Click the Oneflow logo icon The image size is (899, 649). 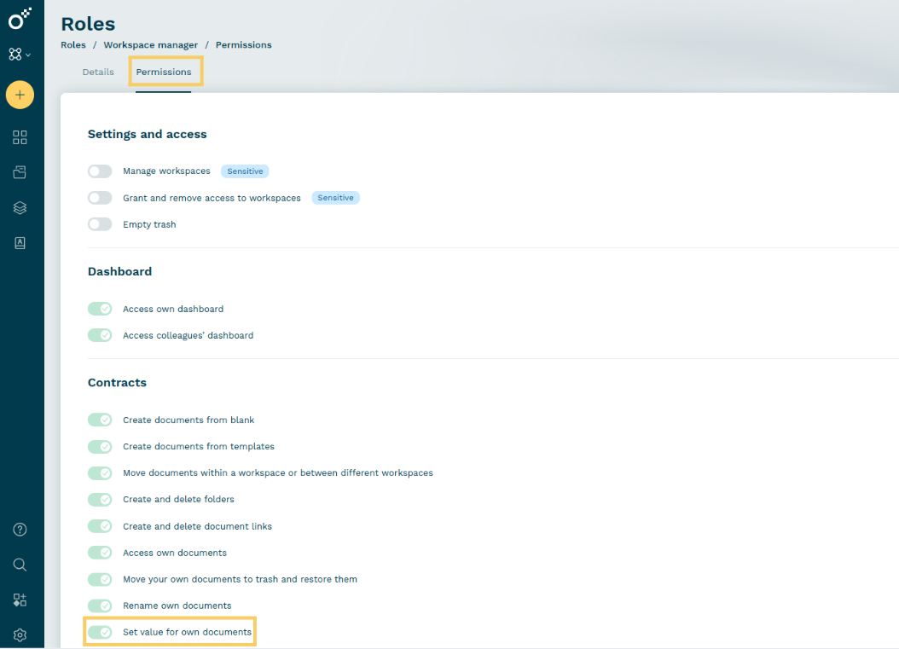point(20,19)
